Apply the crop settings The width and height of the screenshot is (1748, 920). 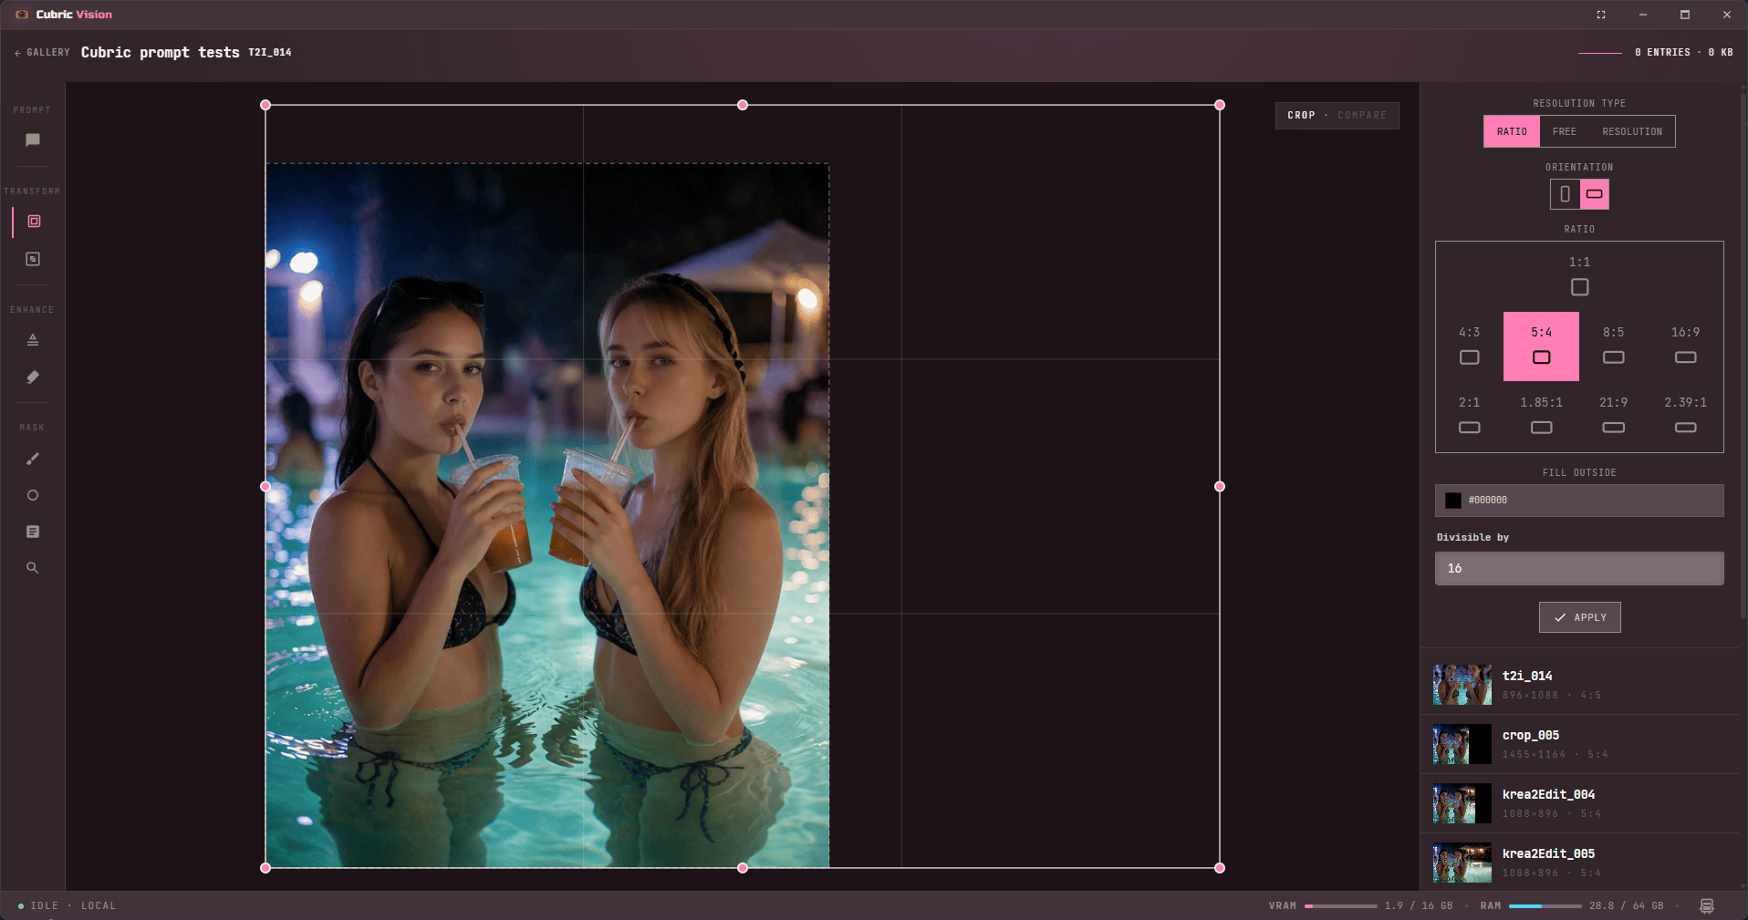[1580, 617]
